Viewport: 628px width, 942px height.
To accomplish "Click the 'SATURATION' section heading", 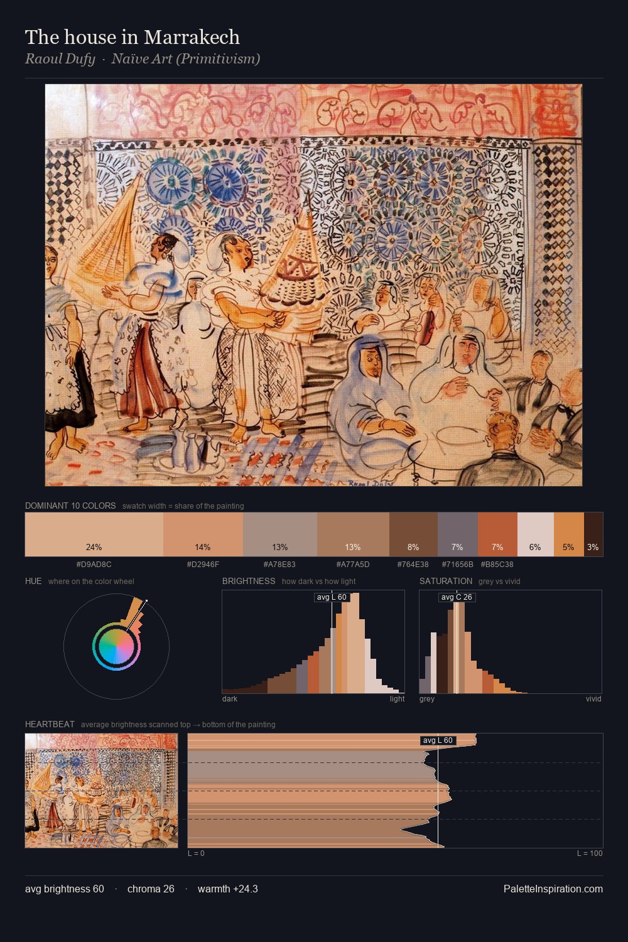I will [446, 581].
